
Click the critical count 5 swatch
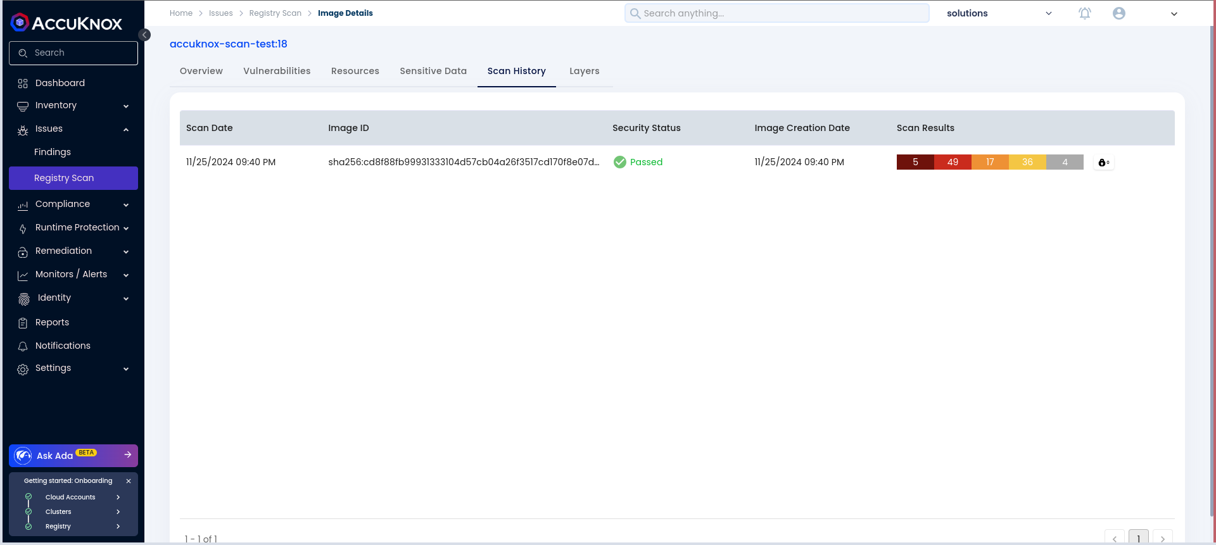pyautogui.click(x=915, y=163)
